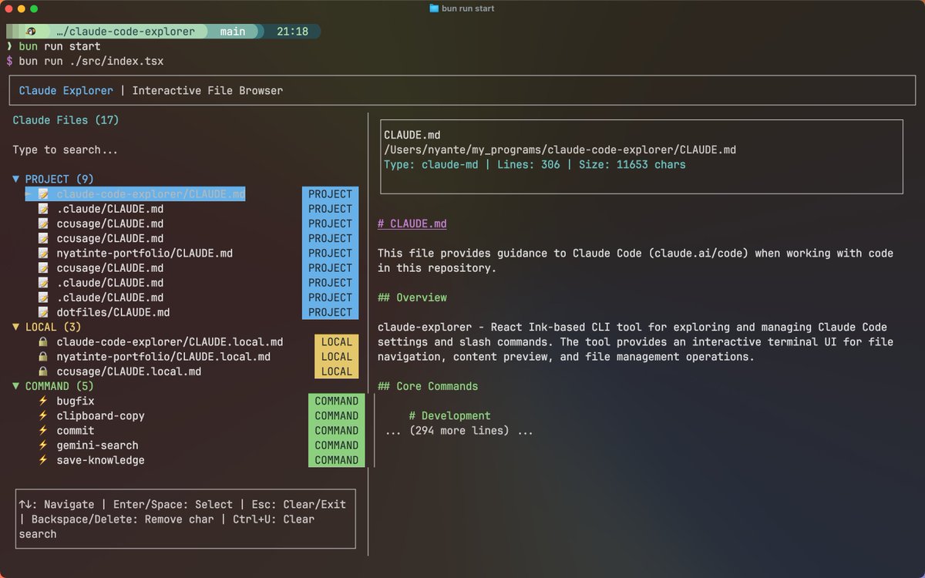Image resolution: width=925 pixels, height=578 pixels.
Task: Click the '## Overview' heading in preview
Action: [x=412, y=297]
